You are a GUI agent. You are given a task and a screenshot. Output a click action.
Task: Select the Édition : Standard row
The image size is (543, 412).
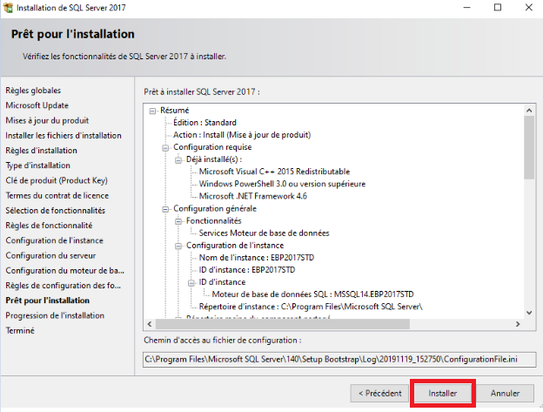204,123
